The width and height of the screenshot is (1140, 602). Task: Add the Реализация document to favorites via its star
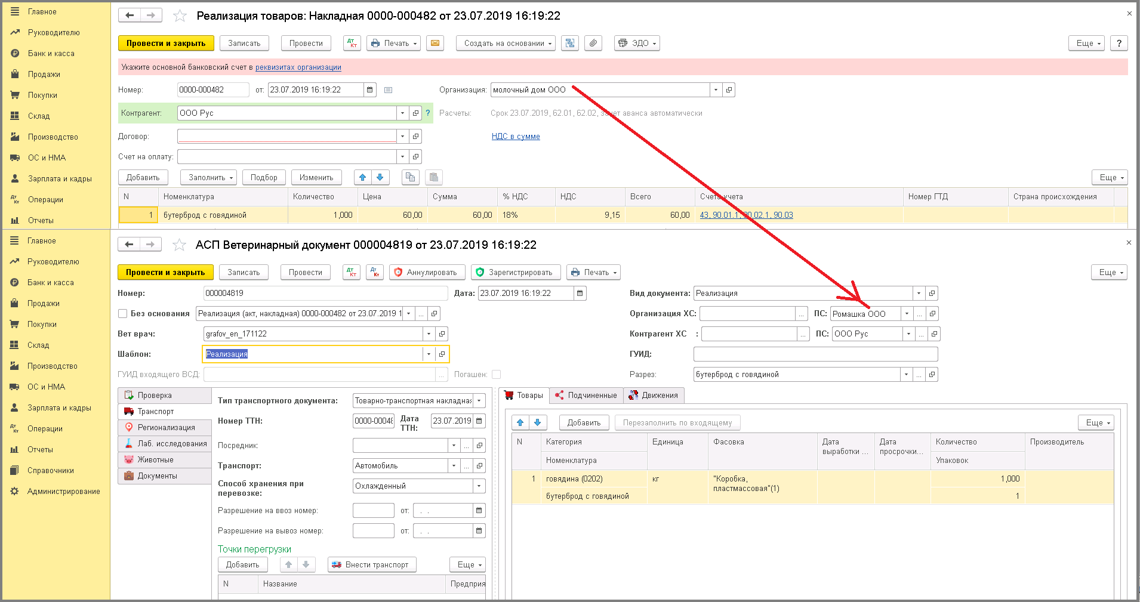pos(180,16)
